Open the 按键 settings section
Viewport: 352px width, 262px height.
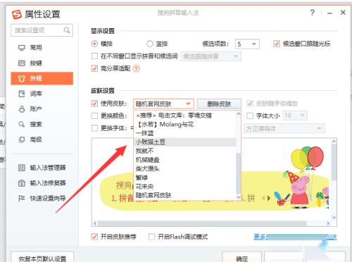point(42,63)
